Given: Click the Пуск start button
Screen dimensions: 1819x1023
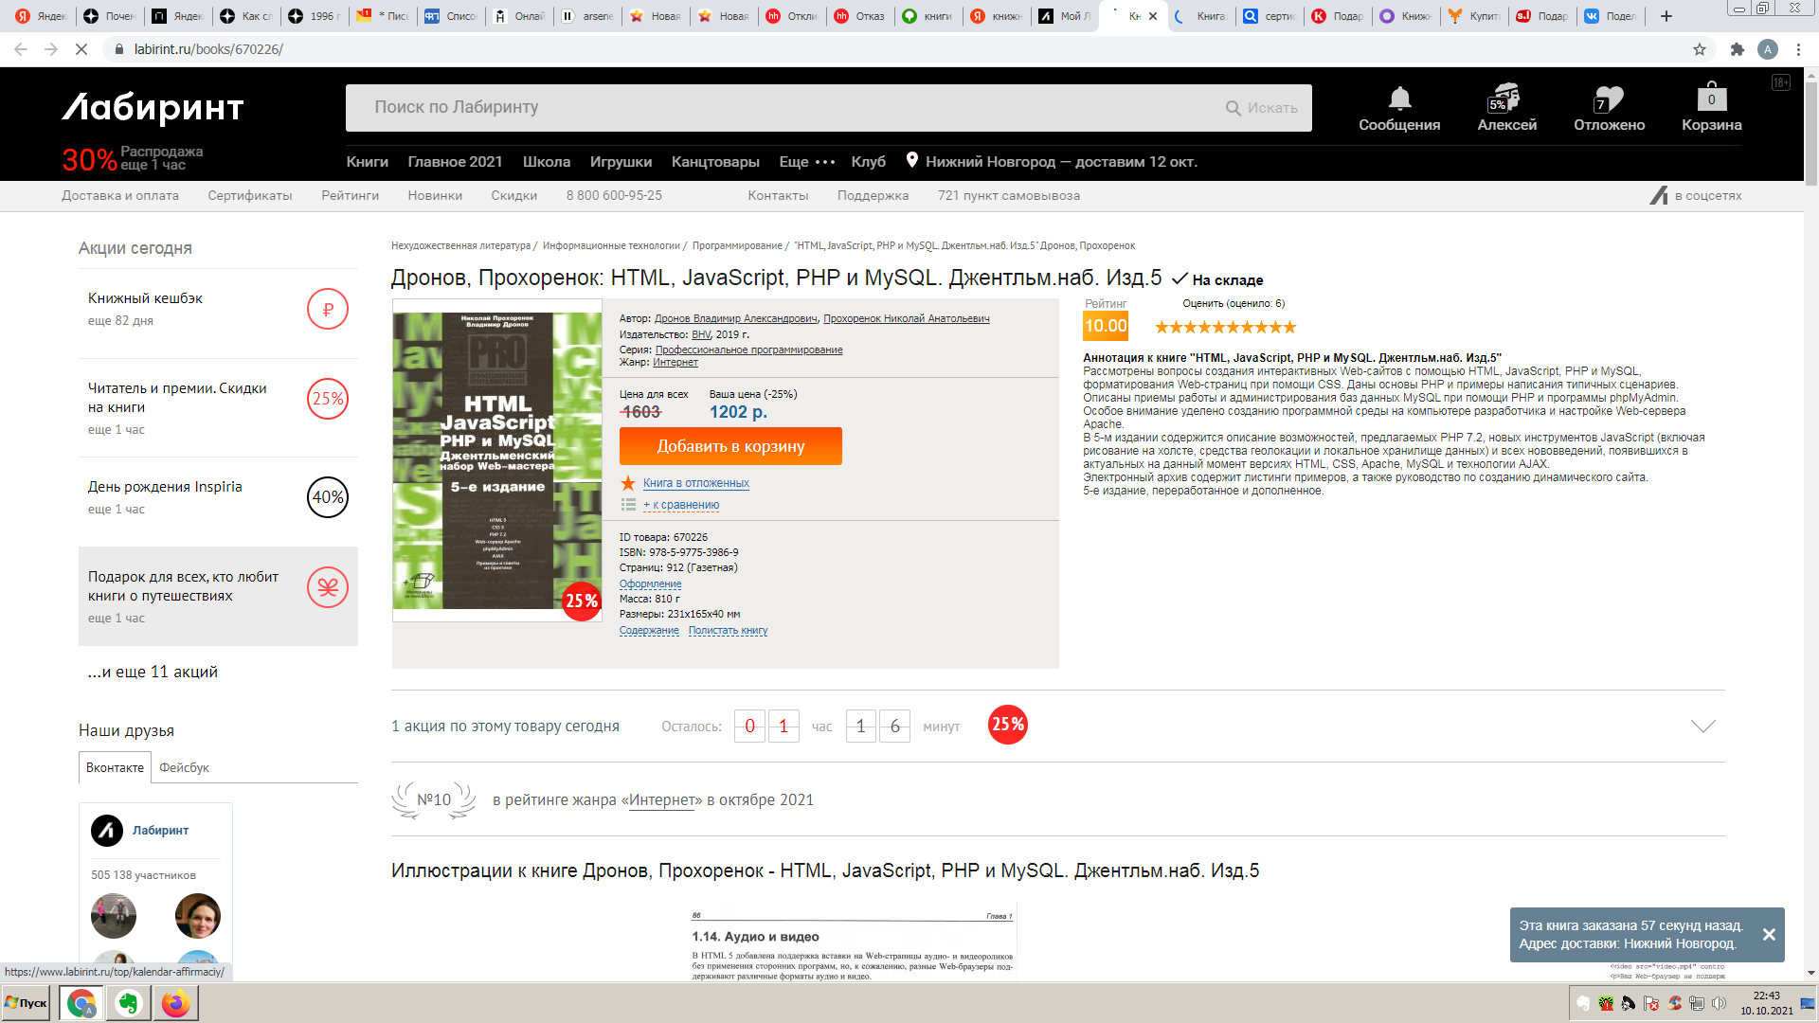Looking at the screenshot, I should tap(27, 1003).
